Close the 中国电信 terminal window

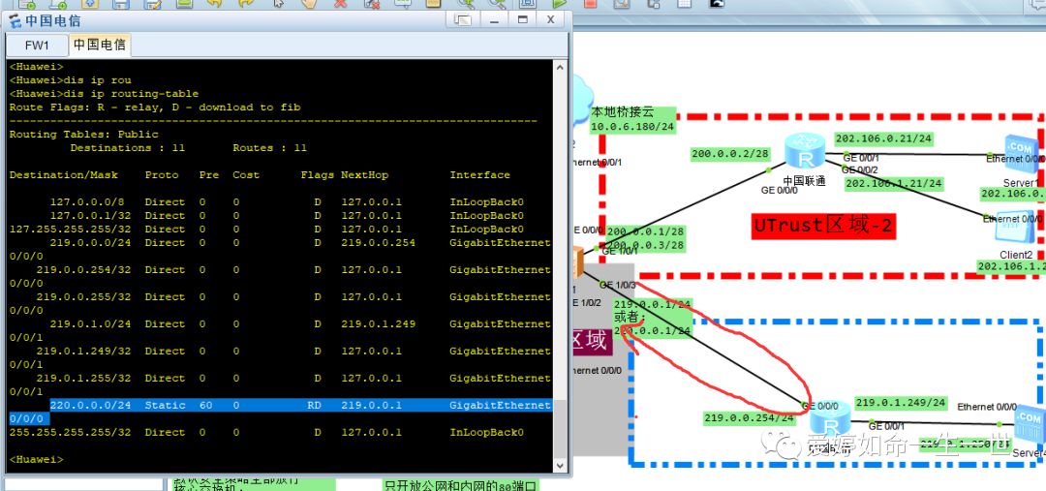[x=551, y=20]
